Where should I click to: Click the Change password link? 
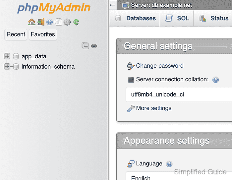pyautogui.click(x=160, y=66)
